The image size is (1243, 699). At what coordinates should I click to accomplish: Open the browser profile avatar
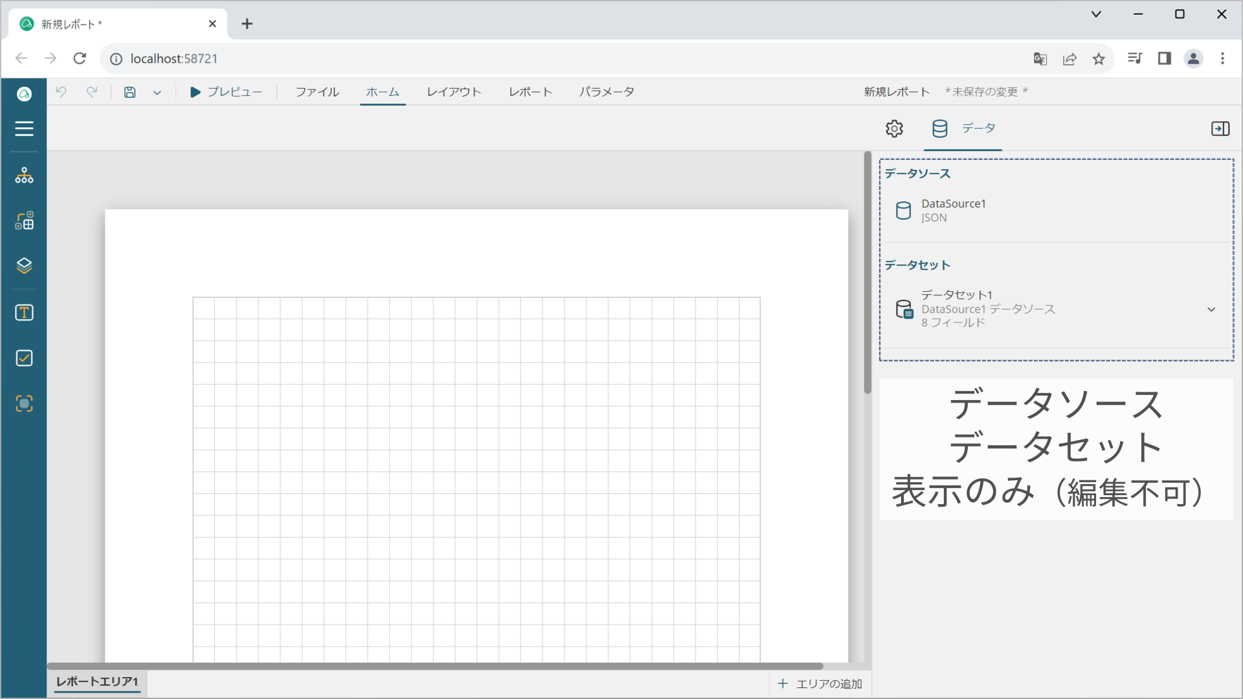click(1193, 59)
